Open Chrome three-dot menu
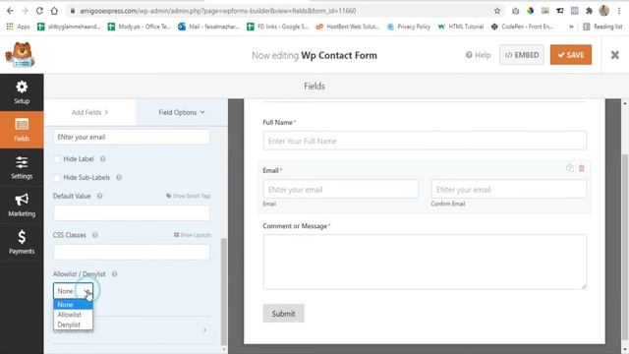This screenshot has width=629, height=354. [x=619, y=11]
